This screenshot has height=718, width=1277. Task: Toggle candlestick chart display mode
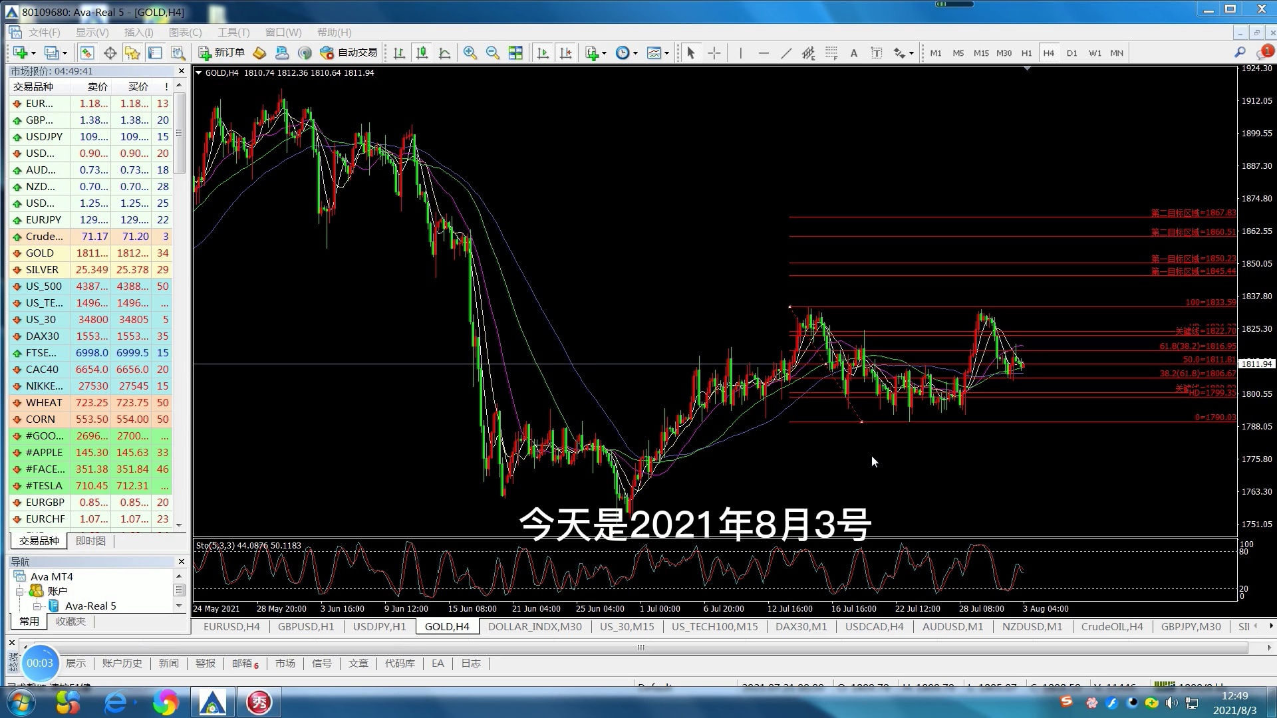(422, 53)
